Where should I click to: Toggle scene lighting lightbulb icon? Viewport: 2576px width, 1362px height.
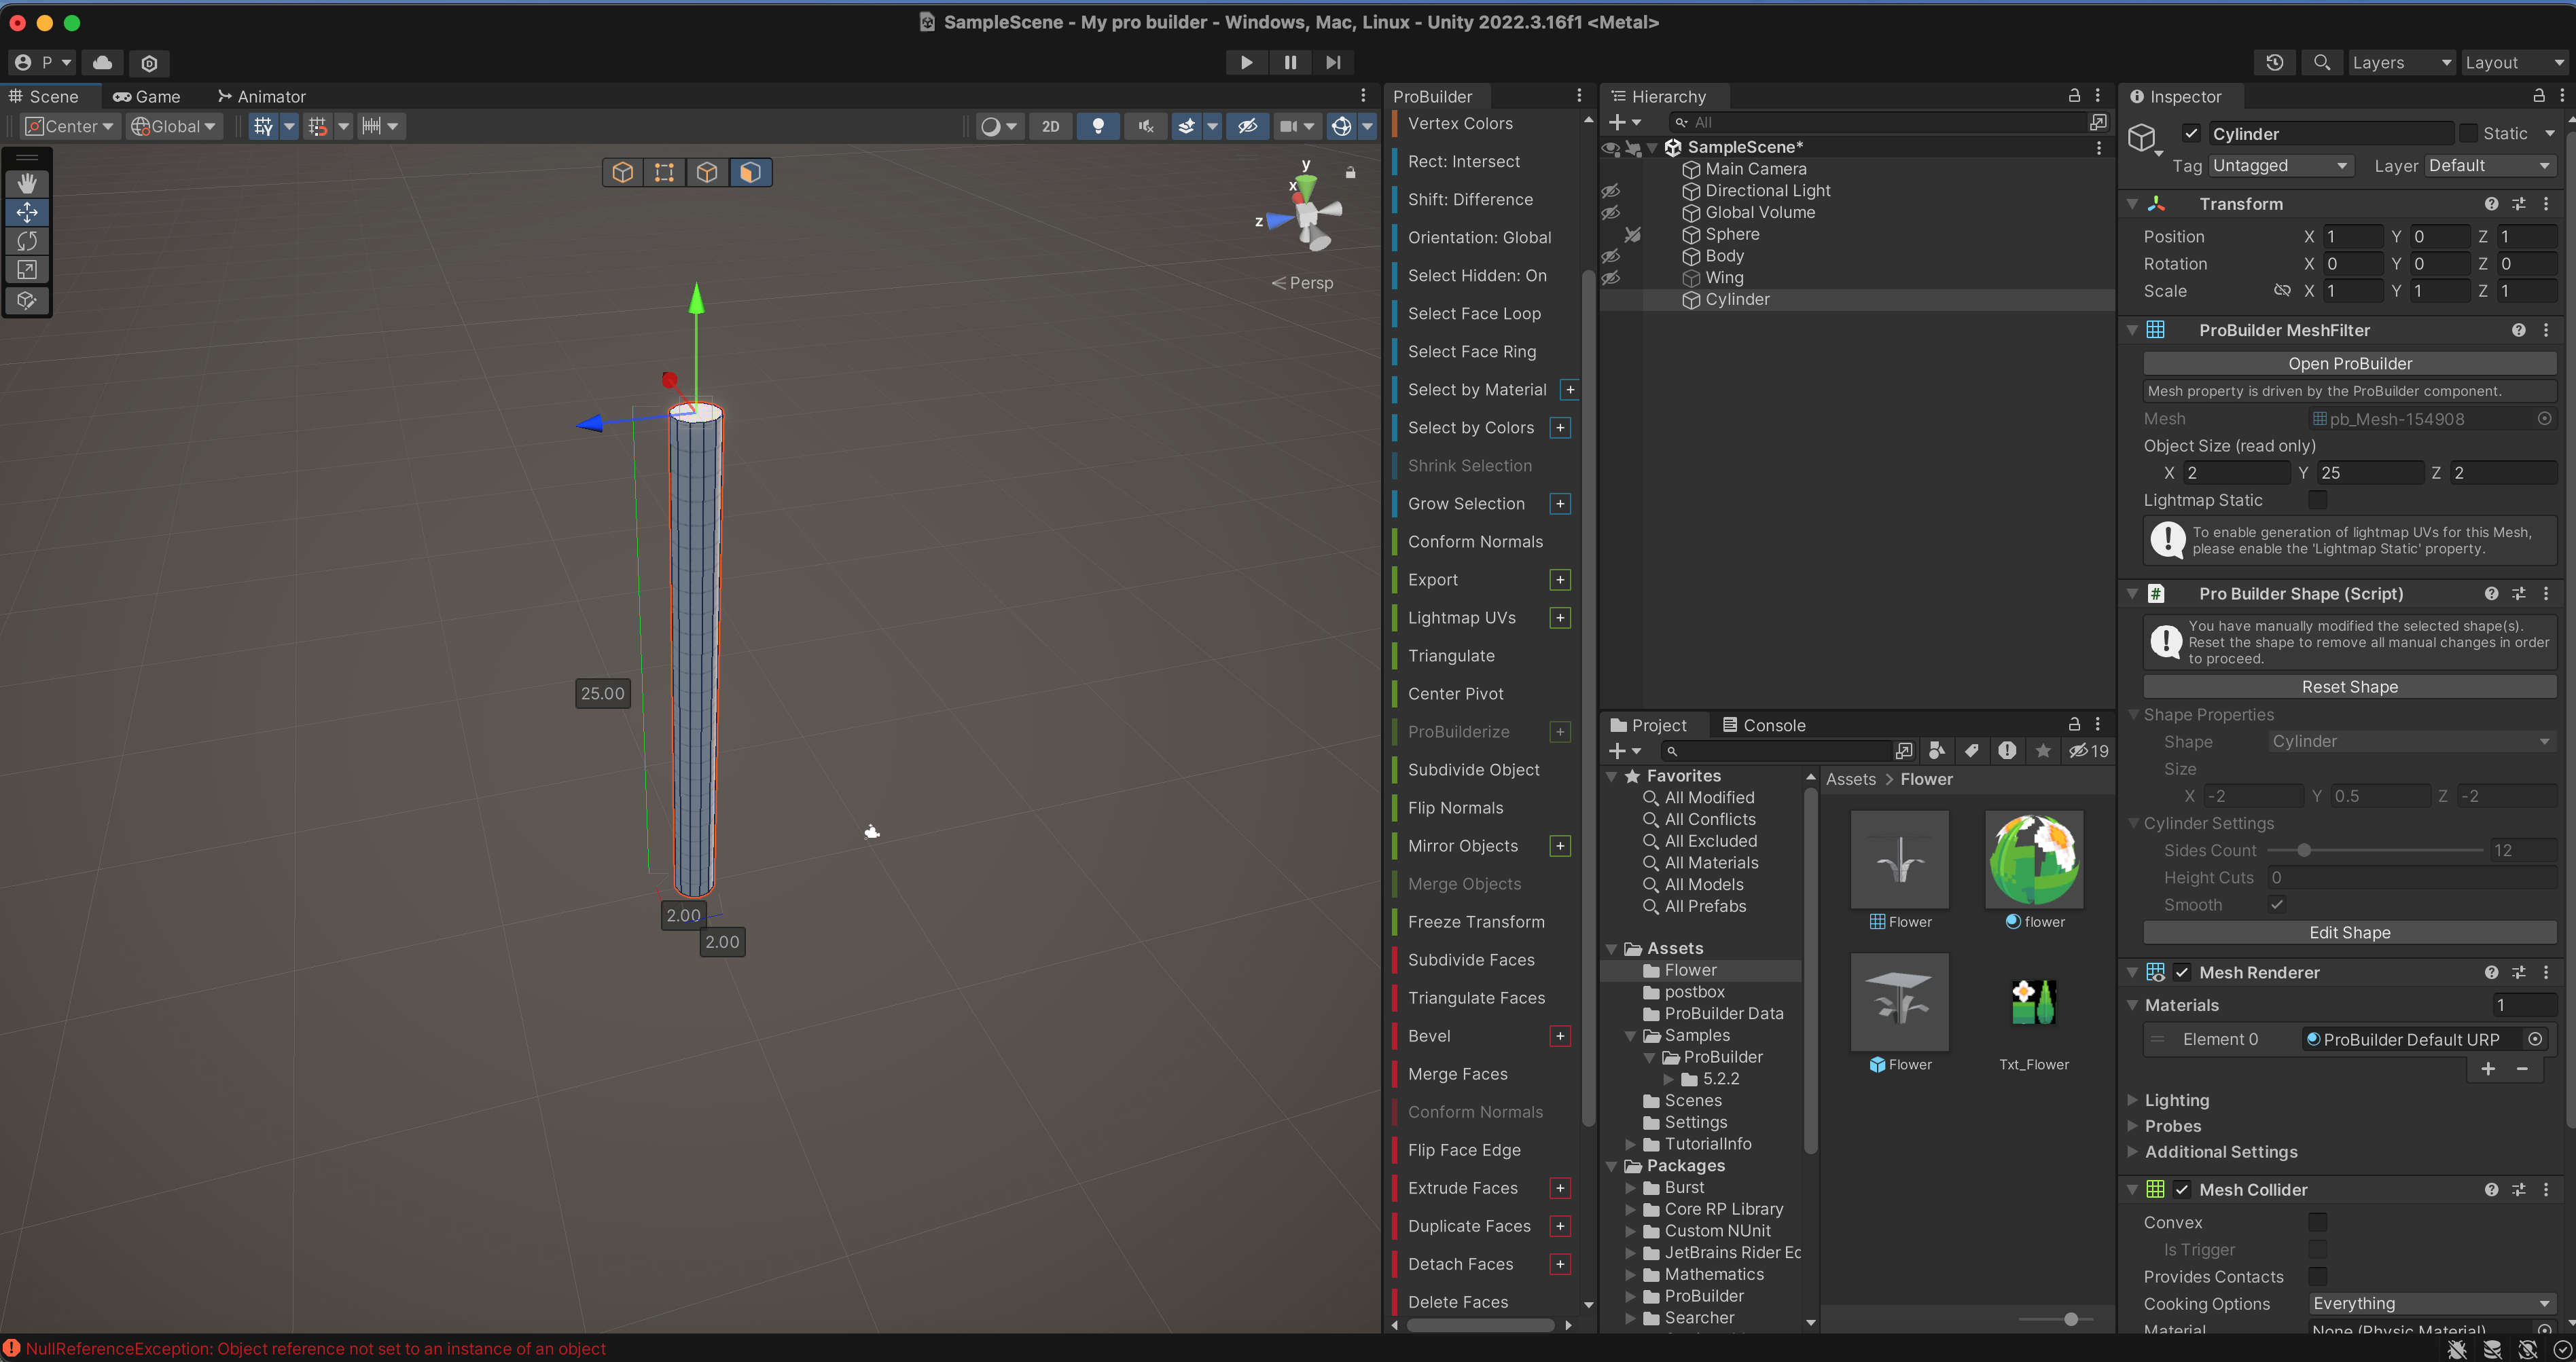pyautogui.click(x=1098, y=126)
